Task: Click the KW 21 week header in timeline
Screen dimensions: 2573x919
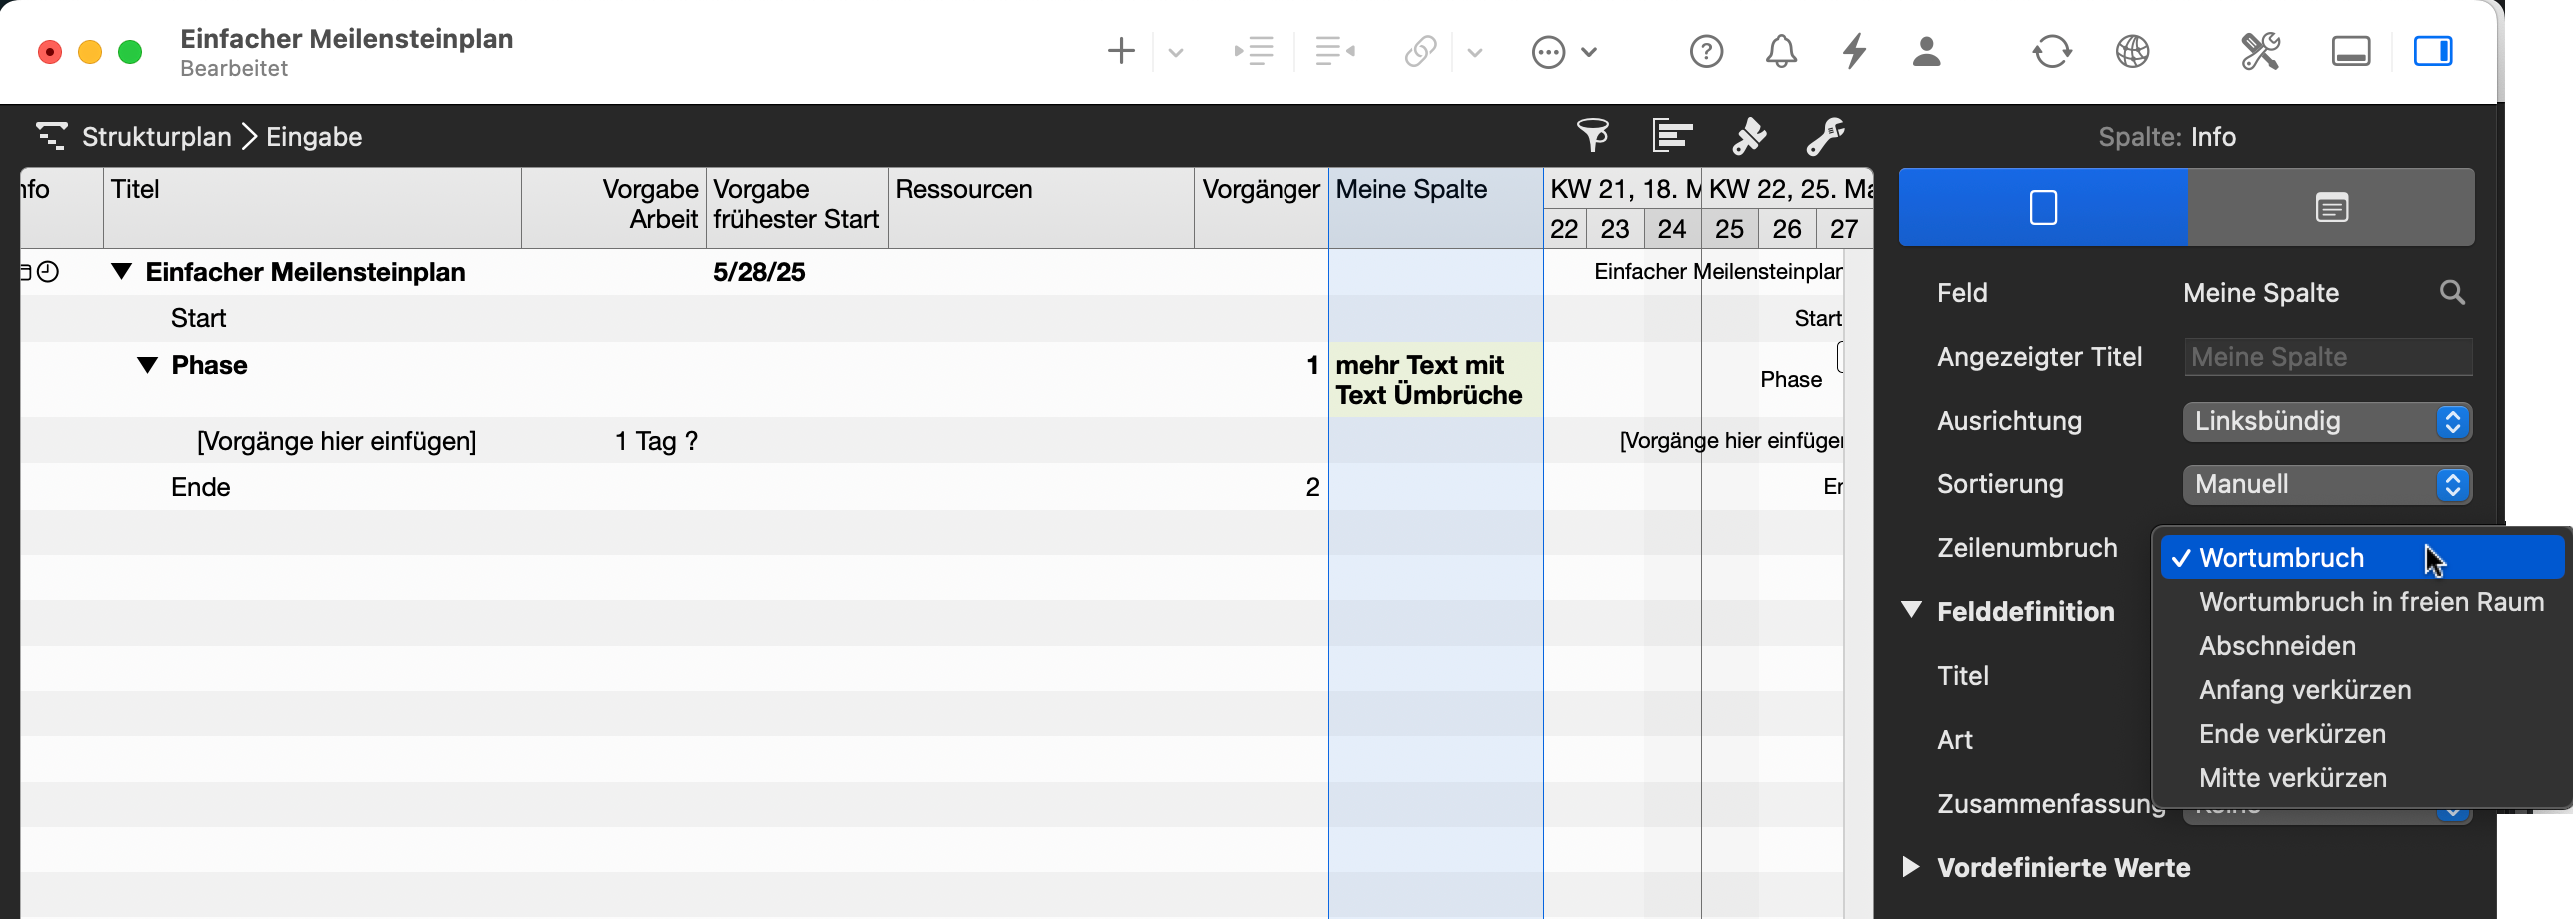Action: (1622, 189)
